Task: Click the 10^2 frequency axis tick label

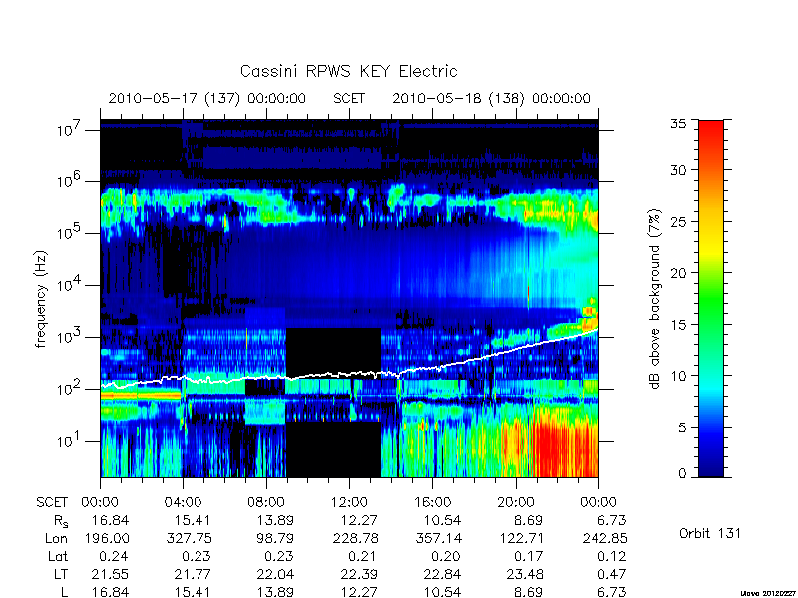Action: (x=69, y=388)
